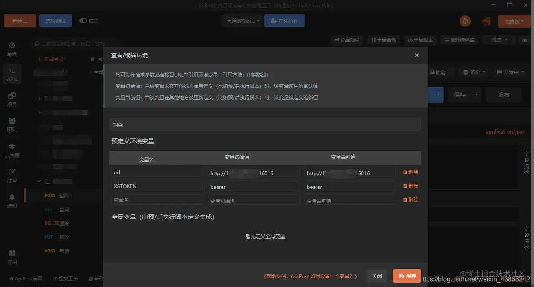The width and height of the screenshot is (534, 287).
Task: Open the ApiPost官网 home link
Action: [26, 278]
